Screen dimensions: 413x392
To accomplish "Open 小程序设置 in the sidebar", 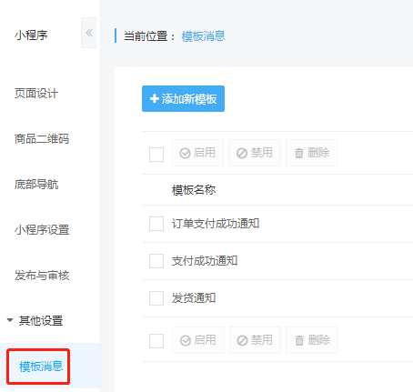I will [x=42, y=230].
